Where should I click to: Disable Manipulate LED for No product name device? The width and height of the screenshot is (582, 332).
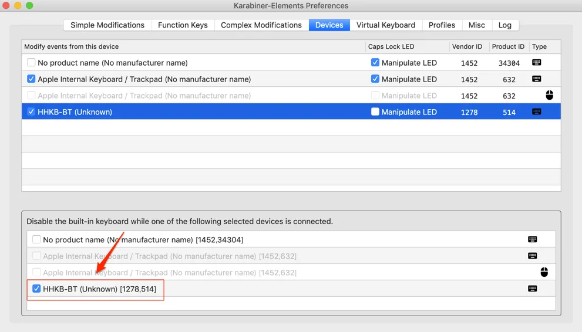(x=375, y=62)
